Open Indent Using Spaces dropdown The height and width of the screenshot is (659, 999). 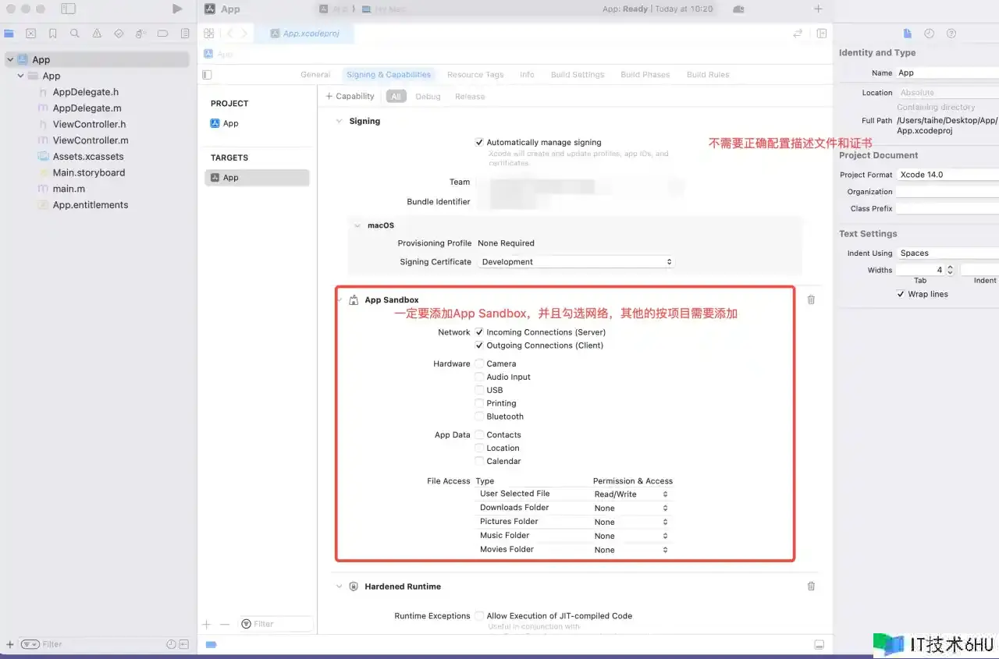click(947, 253)
